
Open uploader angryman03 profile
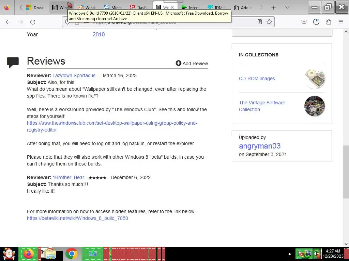coord(260,146)
